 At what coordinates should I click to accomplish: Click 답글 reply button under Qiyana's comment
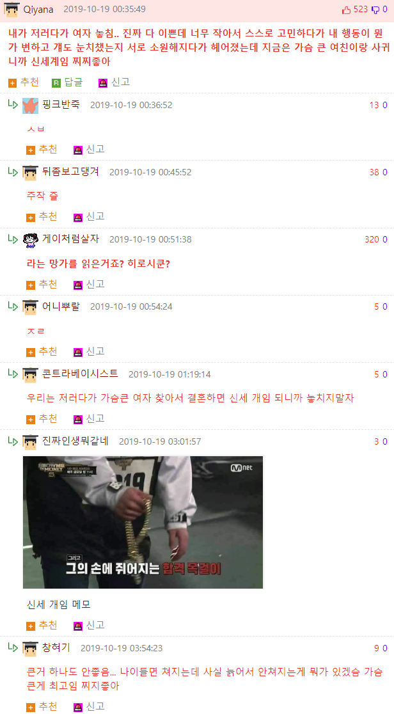pos(67,82)
